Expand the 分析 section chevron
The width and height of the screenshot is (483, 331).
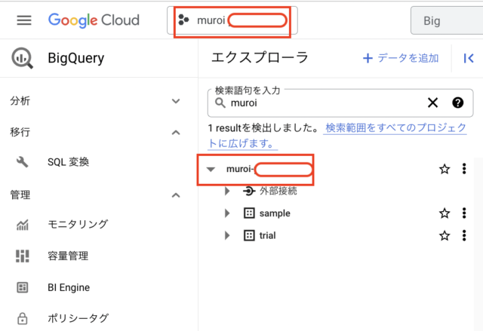tap(176, 101)
